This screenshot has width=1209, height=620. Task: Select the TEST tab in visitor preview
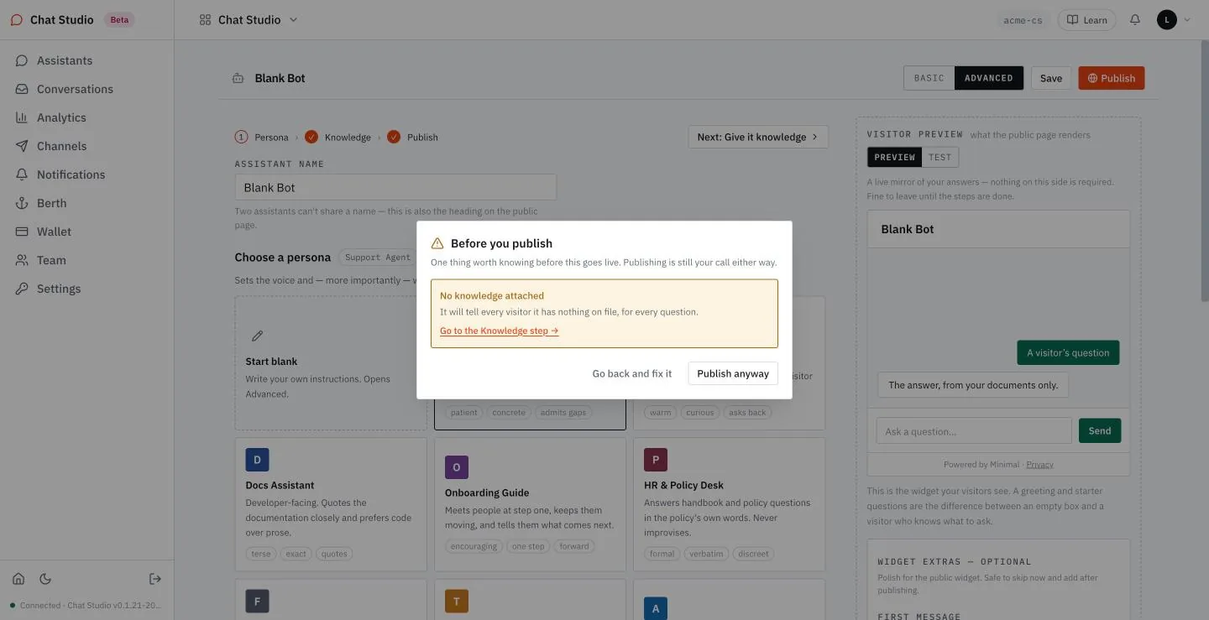tap(940, 157)
